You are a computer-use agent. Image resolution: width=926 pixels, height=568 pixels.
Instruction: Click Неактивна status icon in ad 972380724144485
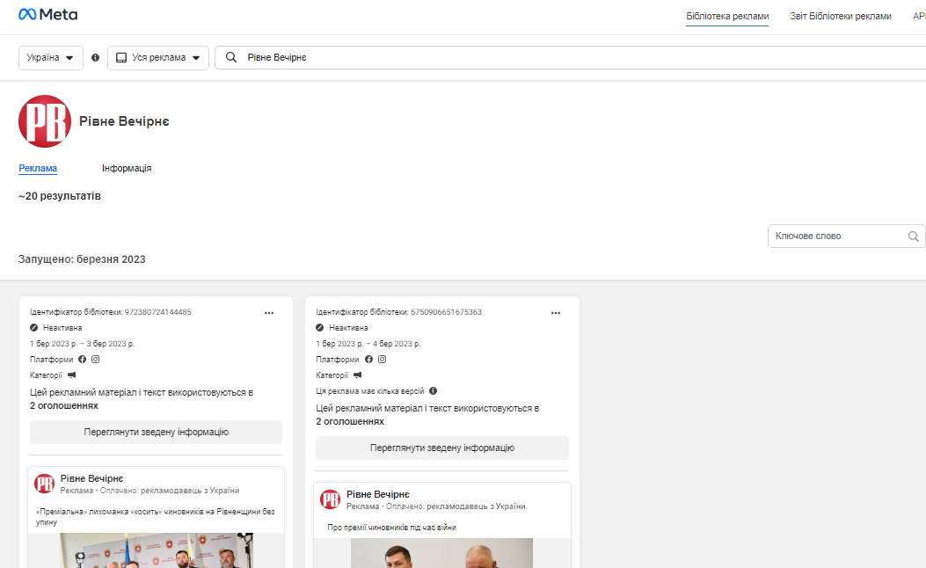pos(34,328)
